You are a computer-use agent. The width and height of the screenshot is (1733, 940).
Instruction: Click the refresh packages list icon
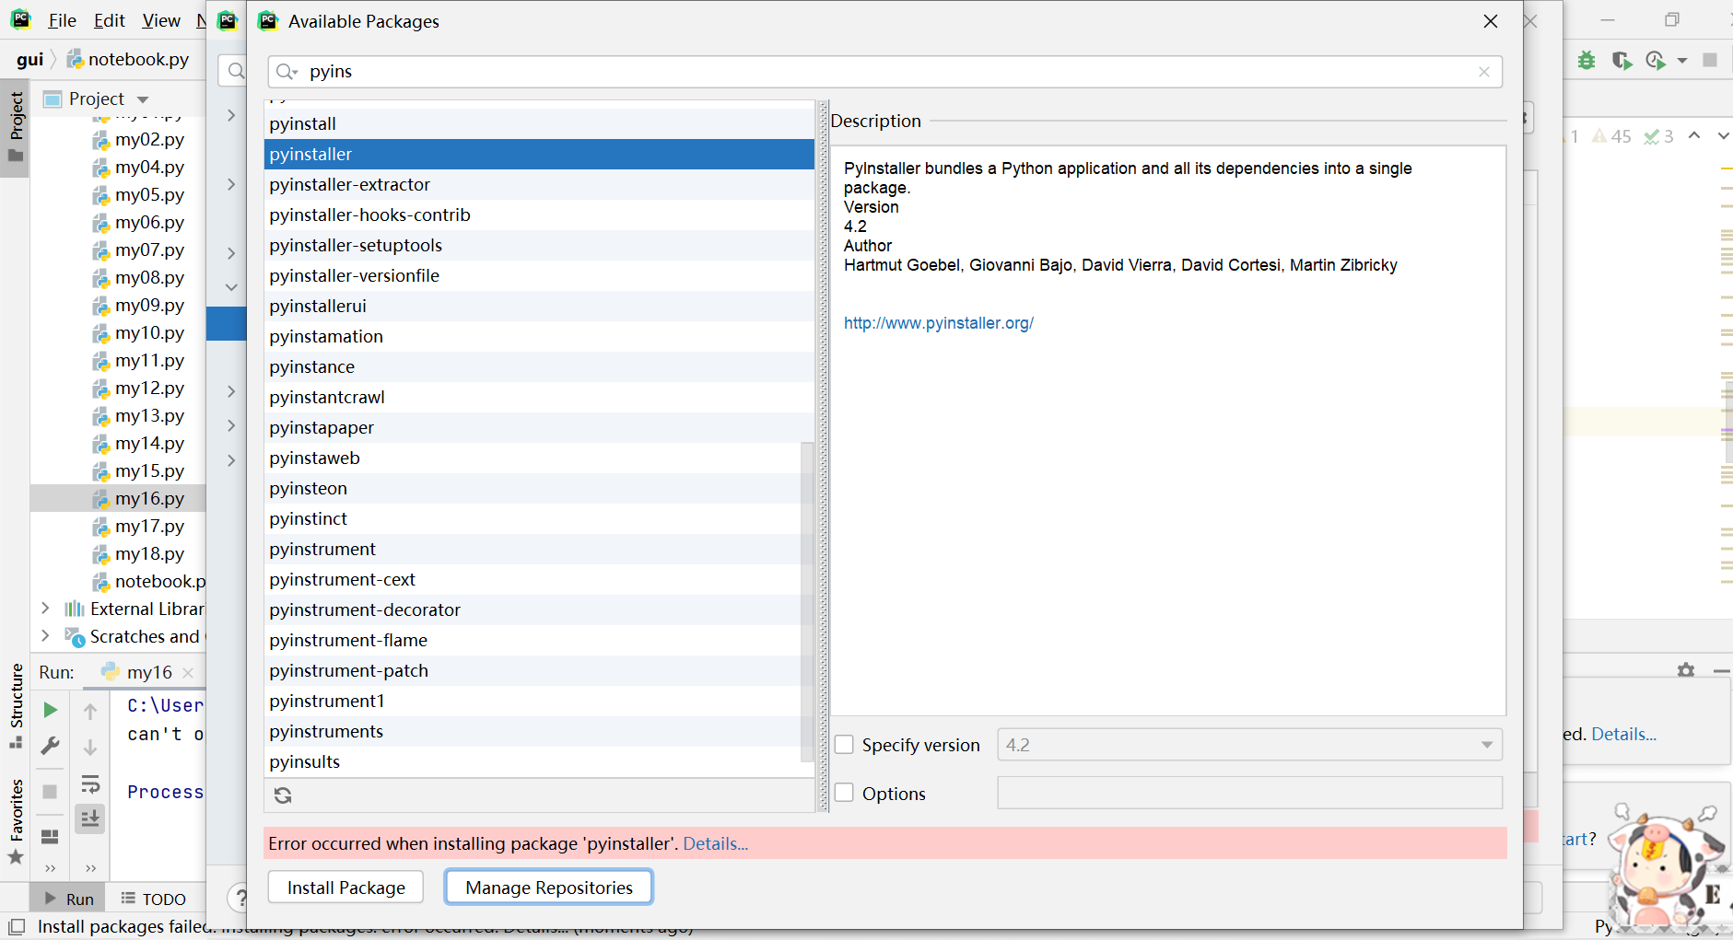[283, 795]
